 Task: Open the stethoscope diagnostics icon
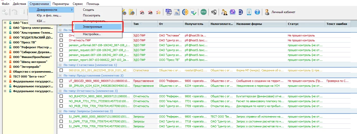[214, 12]
